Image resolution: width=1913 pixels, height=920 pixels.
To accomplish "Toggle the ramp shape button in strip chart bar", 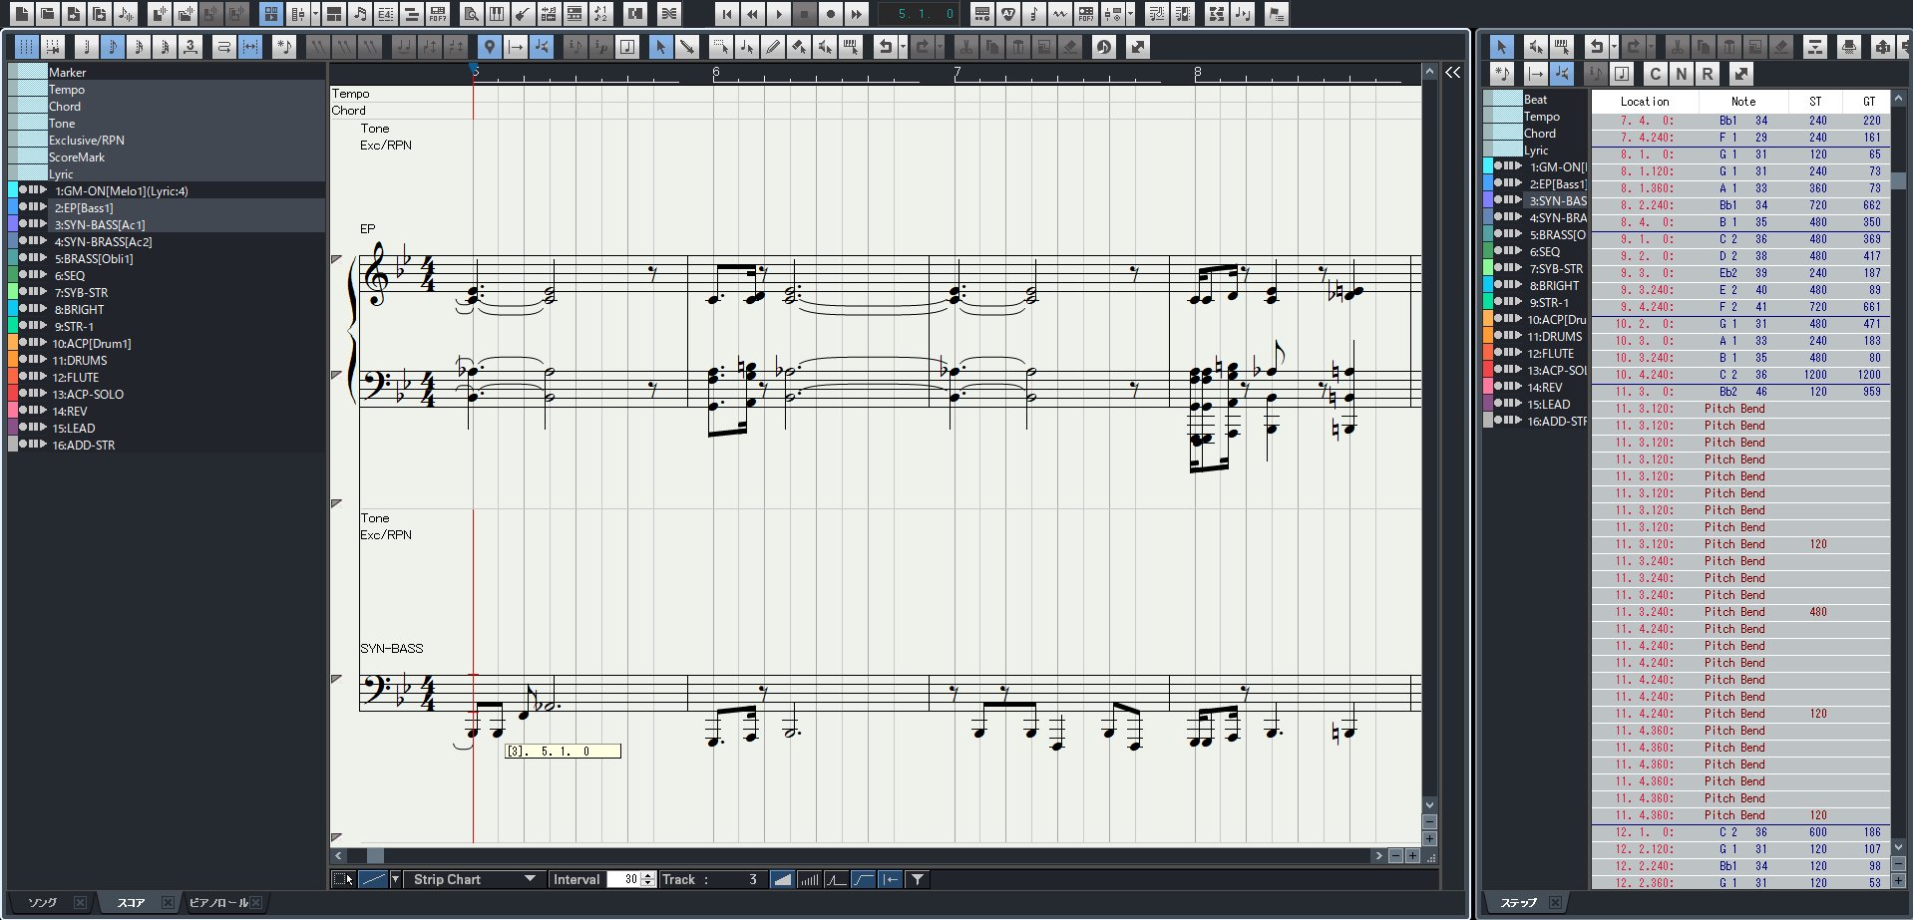I will 784,879.
